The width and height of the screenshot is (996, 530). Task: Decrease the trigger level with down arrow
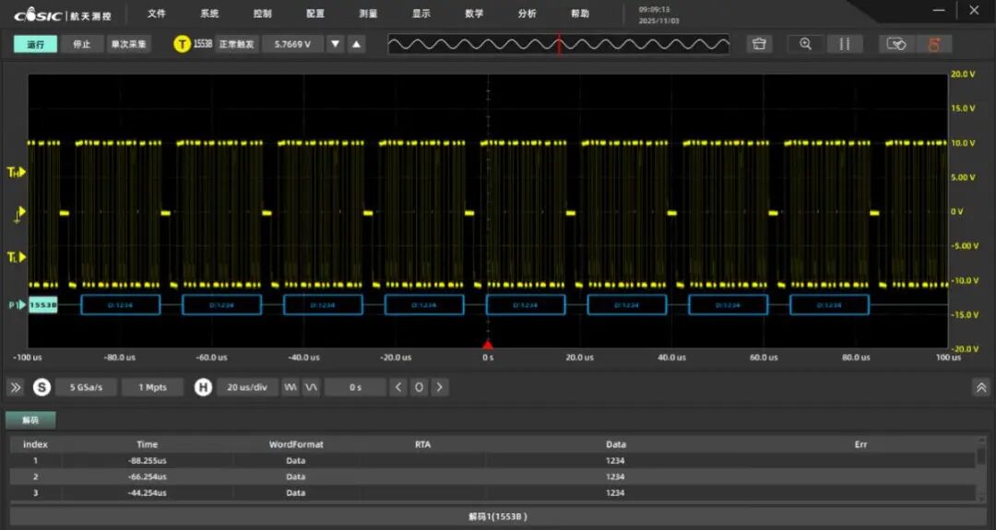336,44
